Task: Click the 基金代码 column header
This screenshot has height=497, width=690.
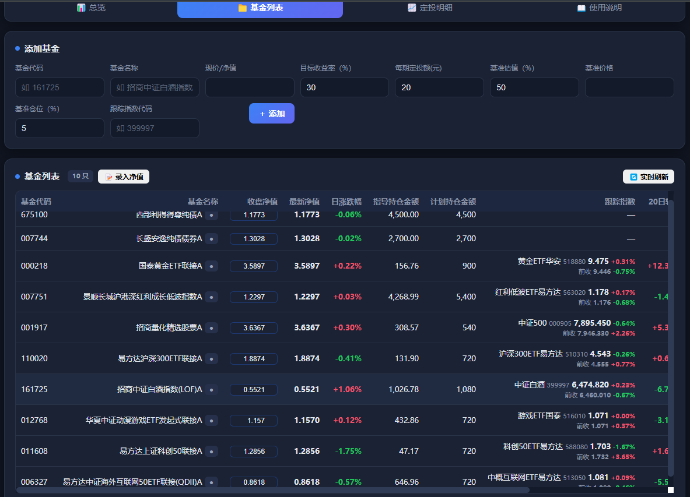Action: [x=36, y=202]
